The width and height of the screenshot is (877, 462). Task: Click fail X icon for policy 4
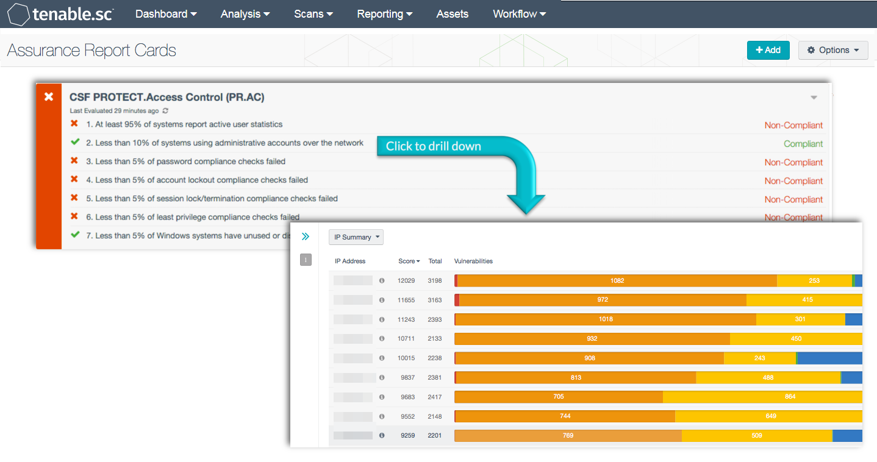[x=74, y=179]
